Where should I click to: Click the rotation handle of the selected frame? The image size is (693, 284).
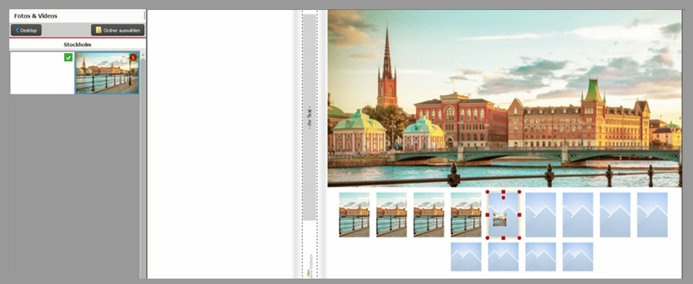[504, 198]
